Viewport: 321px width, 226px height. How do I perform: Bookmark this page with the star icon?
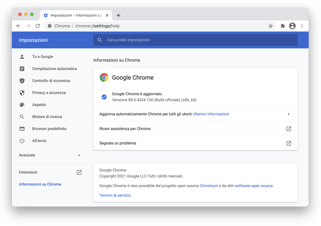coord(271,26)
